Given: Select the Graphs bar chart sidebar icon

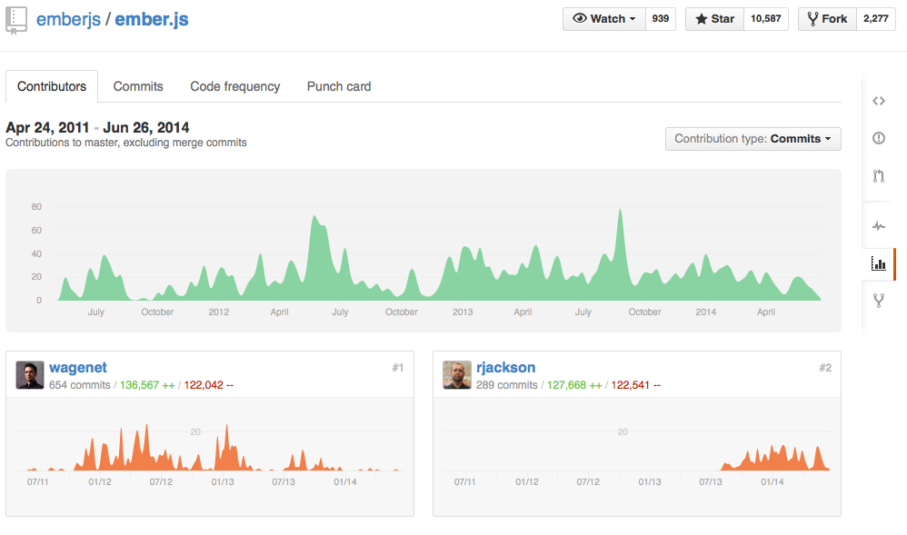Looking at the screenshot, I should (879, 263).
